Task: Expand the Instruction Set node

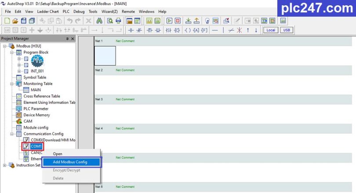Action: (4, 165)
